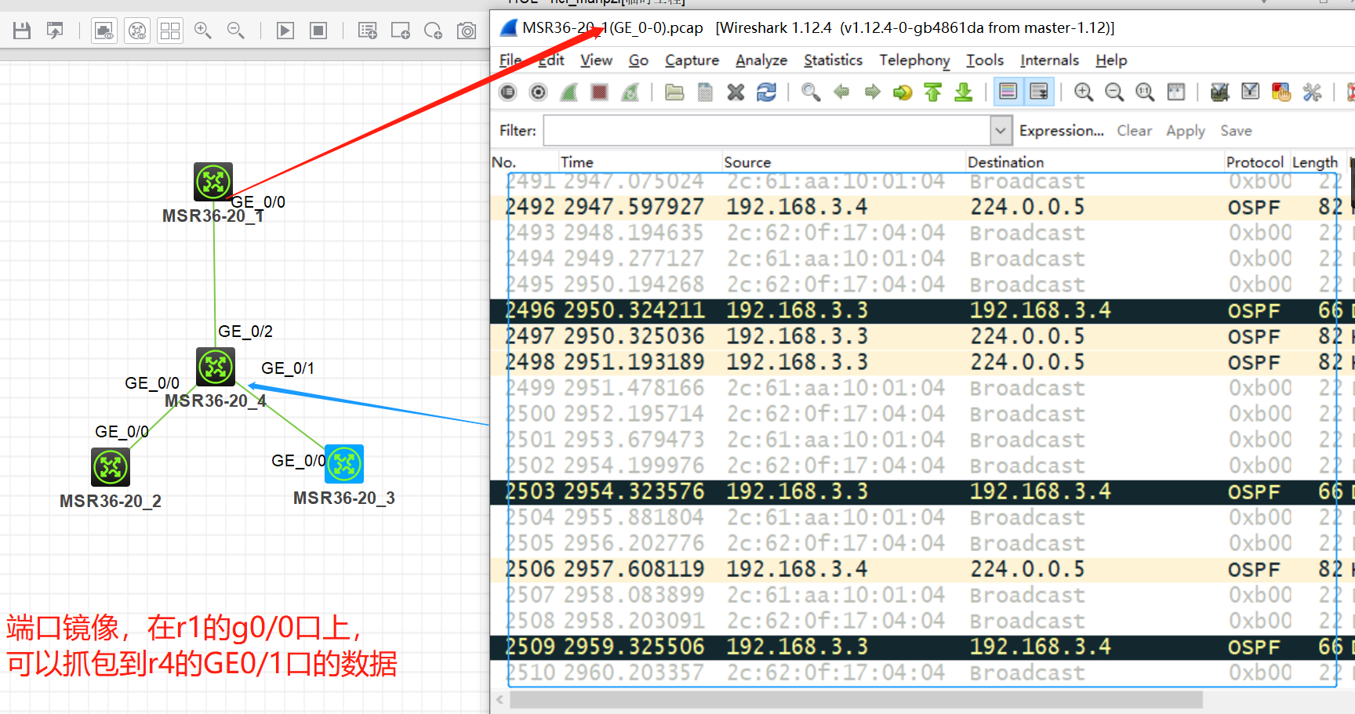Click the coloring rules icon
1355x714 pixels.
(x=1281, y=92)
